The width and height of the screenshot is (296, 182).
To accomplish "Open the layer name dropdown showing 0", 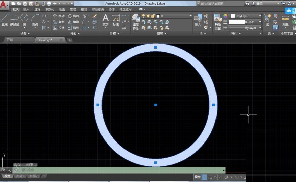I will [166, 16].
